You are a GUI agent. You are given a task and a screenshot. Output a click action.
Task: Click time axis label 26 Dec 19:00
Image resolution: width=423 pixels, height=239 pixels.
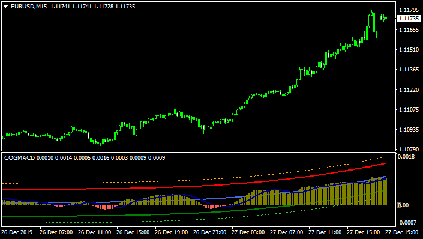pos(172,232)
